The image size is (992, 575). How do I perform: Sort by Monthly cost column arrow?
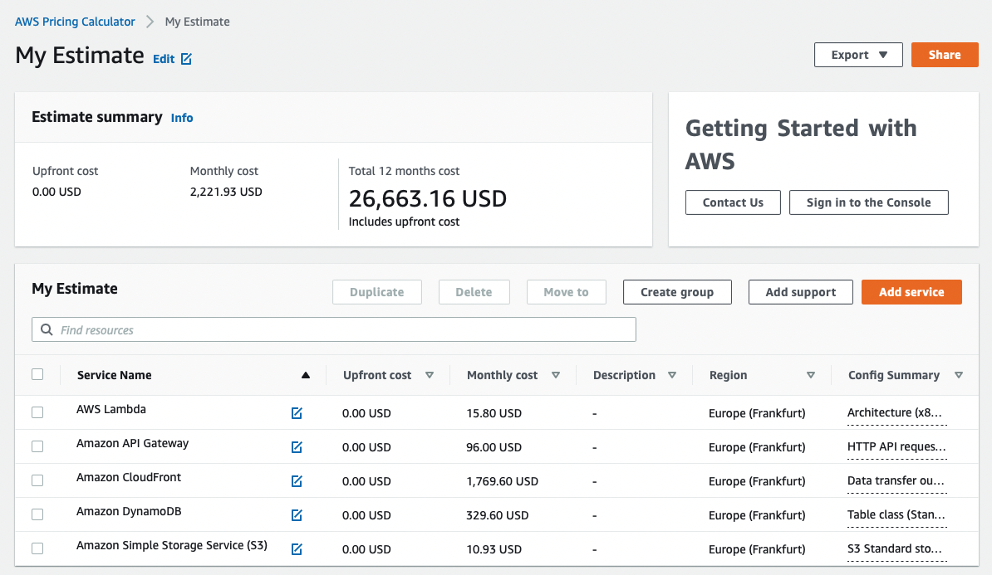tap(556, 375)
